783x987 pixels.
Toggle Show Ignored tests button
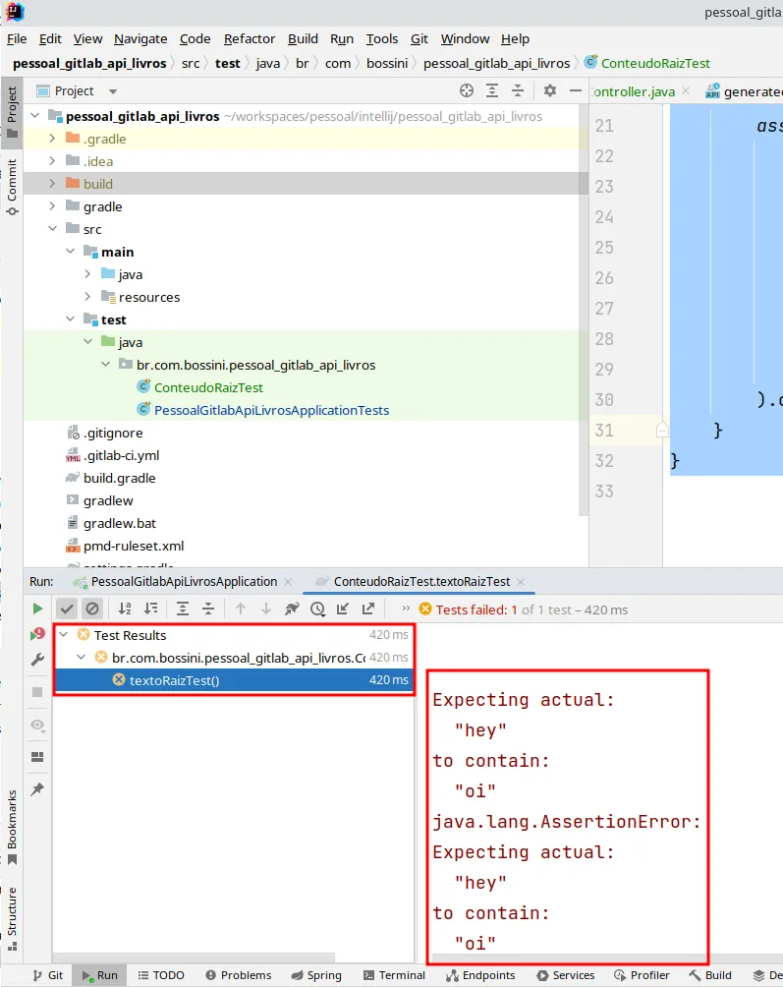(92, 609)
